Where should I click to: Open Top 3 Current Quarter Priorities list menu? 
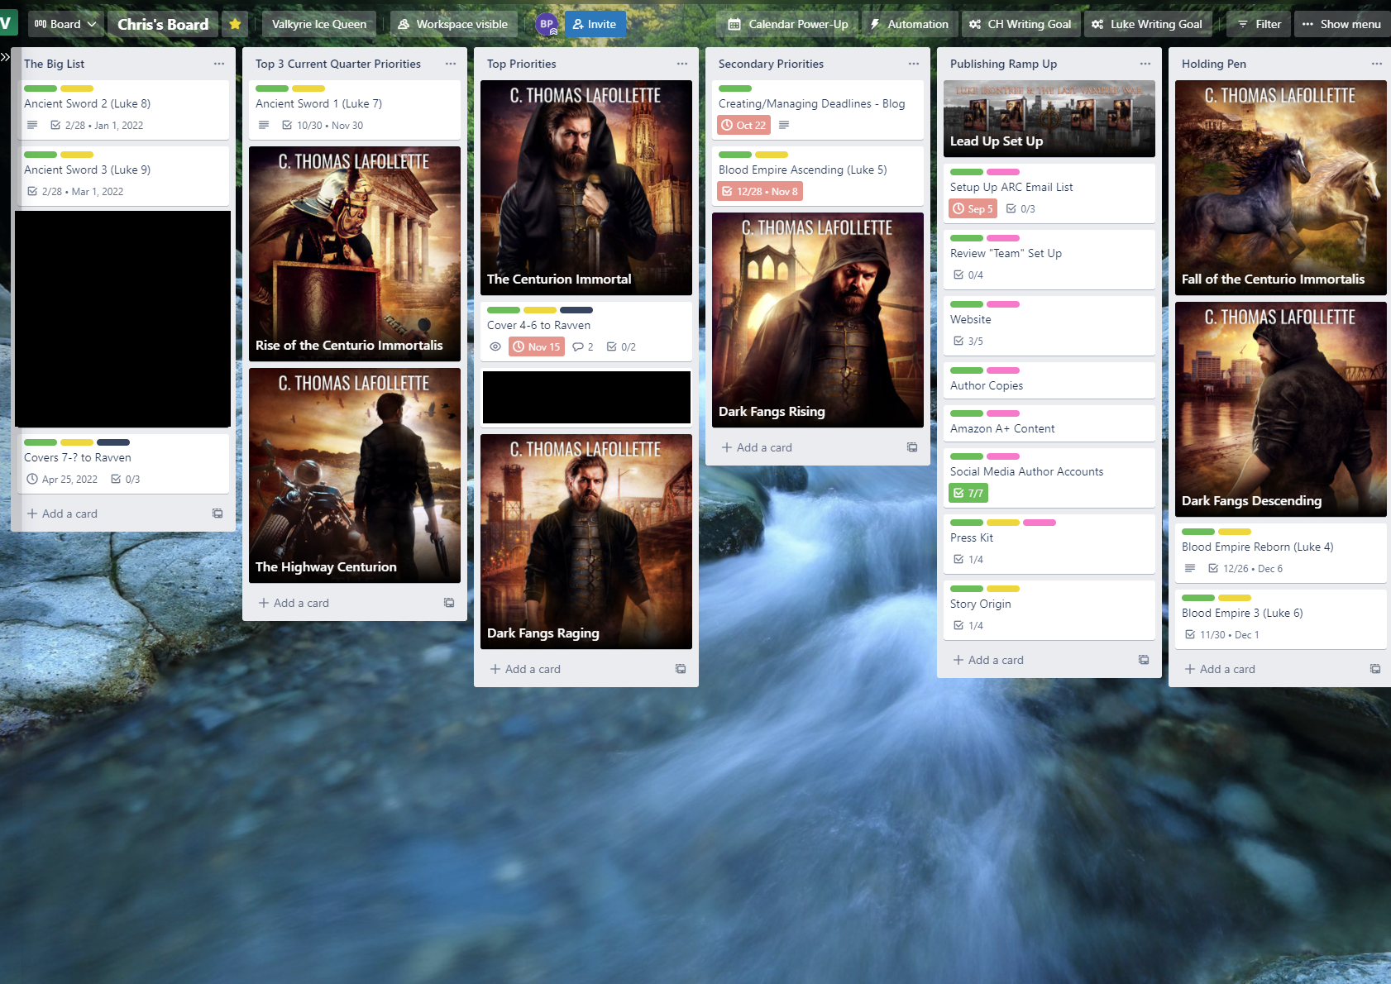click(x=451, y=64)
